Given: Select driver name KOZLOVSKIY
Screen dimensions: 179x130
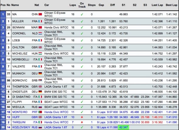Looking at the screenshot, I should [x=21, y=127].
